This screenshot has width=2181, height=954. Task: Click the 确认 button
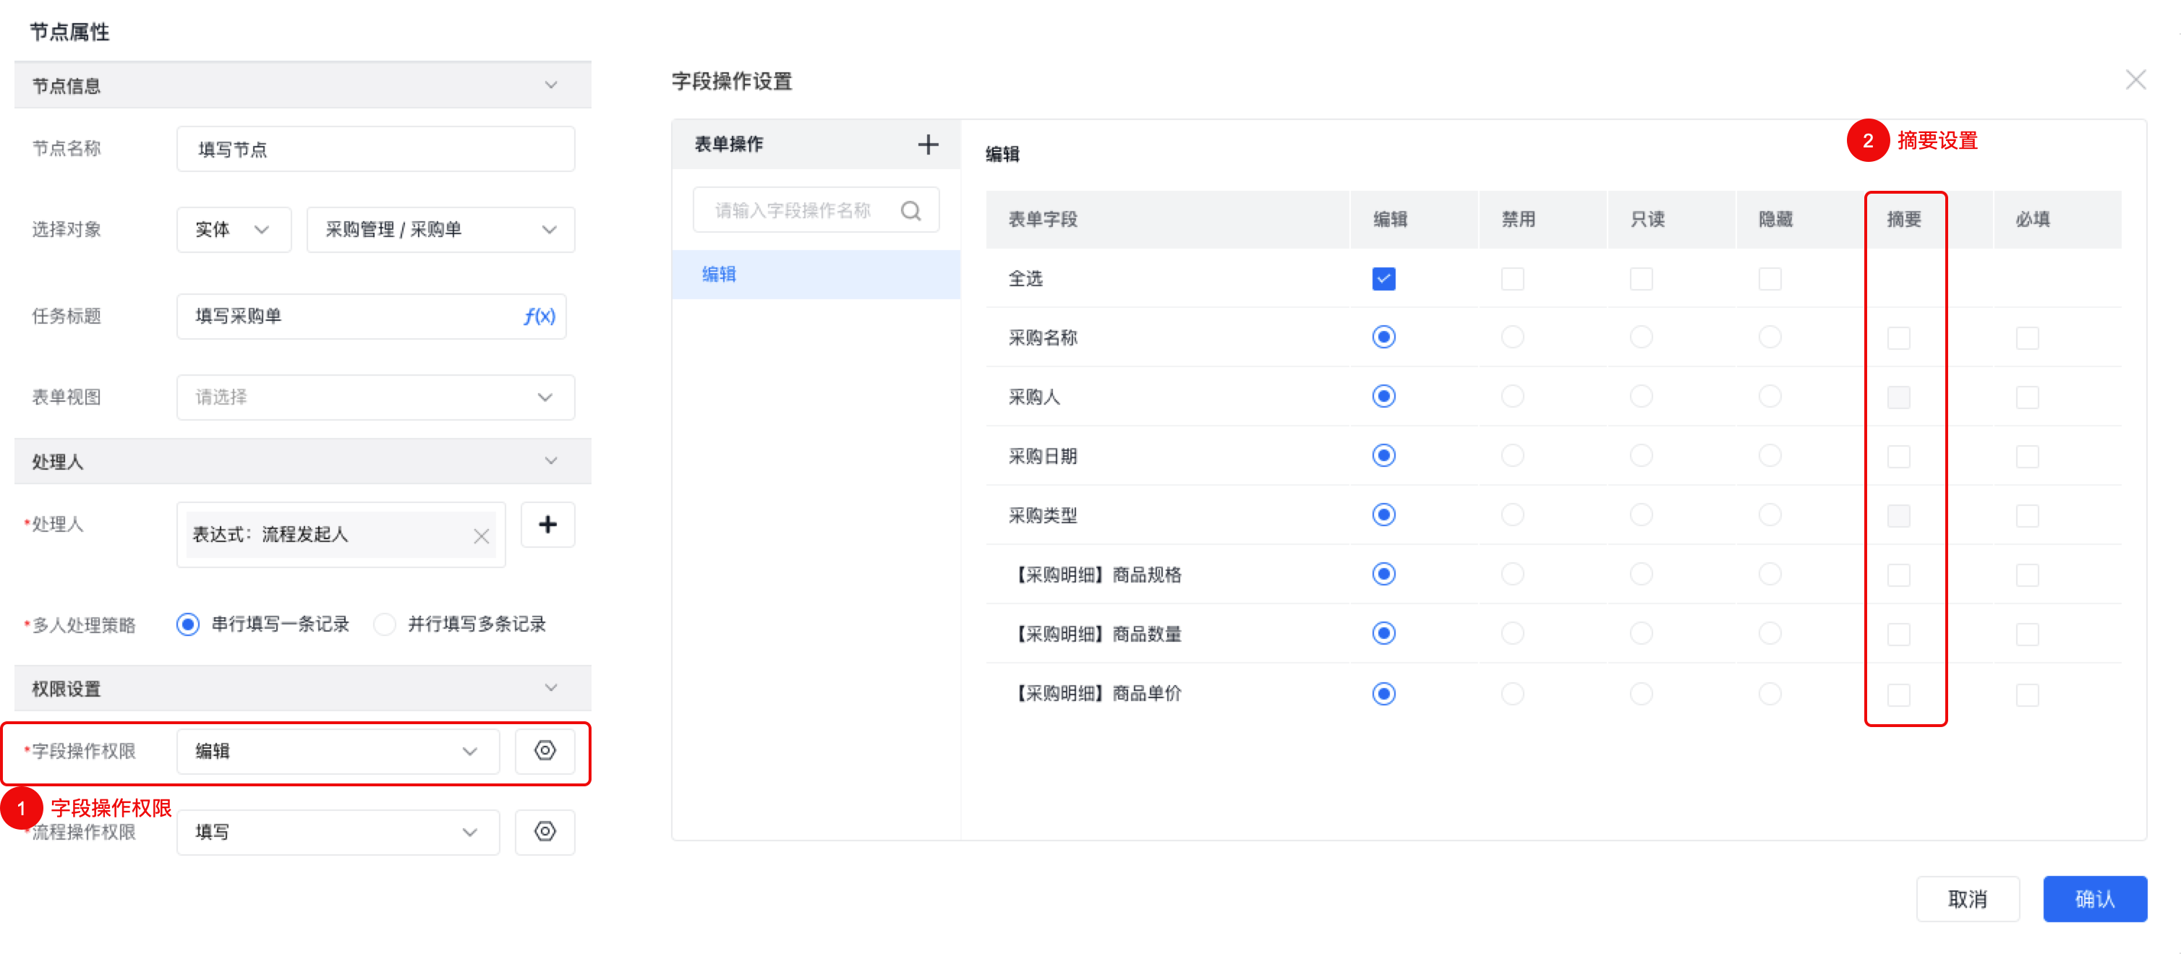tap(2095, 899)
